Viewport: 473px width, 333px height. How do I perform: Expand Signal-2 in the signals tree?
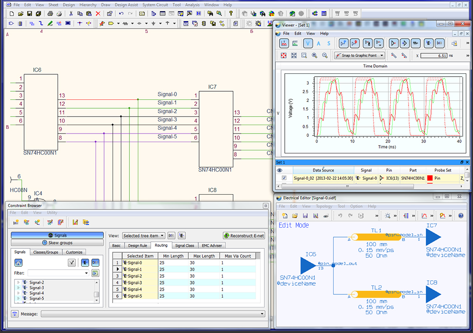(x=18, y=282)
